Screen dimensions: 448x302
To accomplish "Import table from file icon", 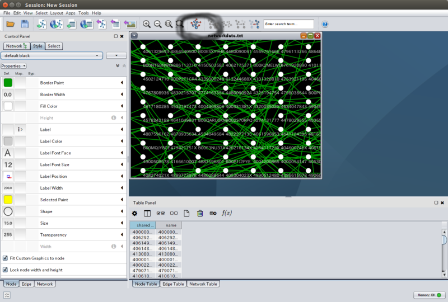I will coord(71,24).
